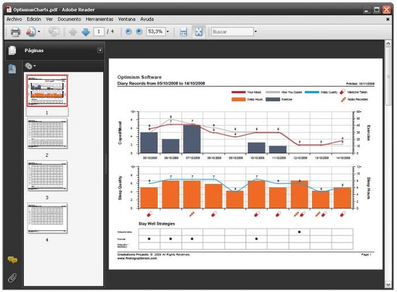
Task: Open the Archivo menu
Action: (14, 19)
